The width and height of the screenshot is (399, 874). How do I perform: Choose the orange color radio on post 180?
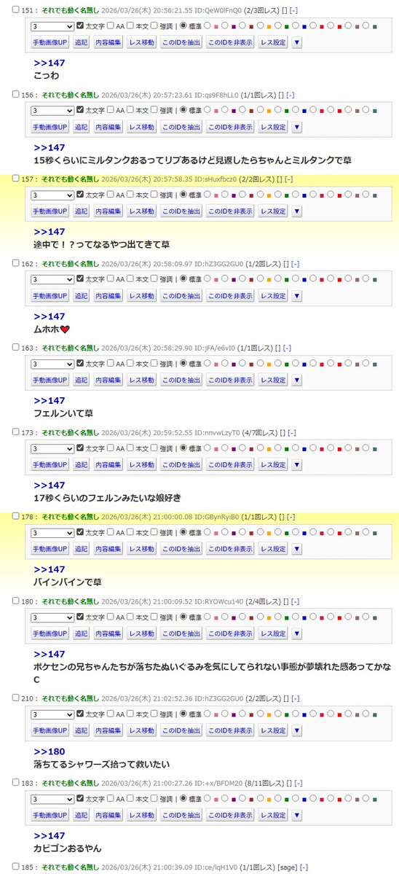tap(260, 617)
